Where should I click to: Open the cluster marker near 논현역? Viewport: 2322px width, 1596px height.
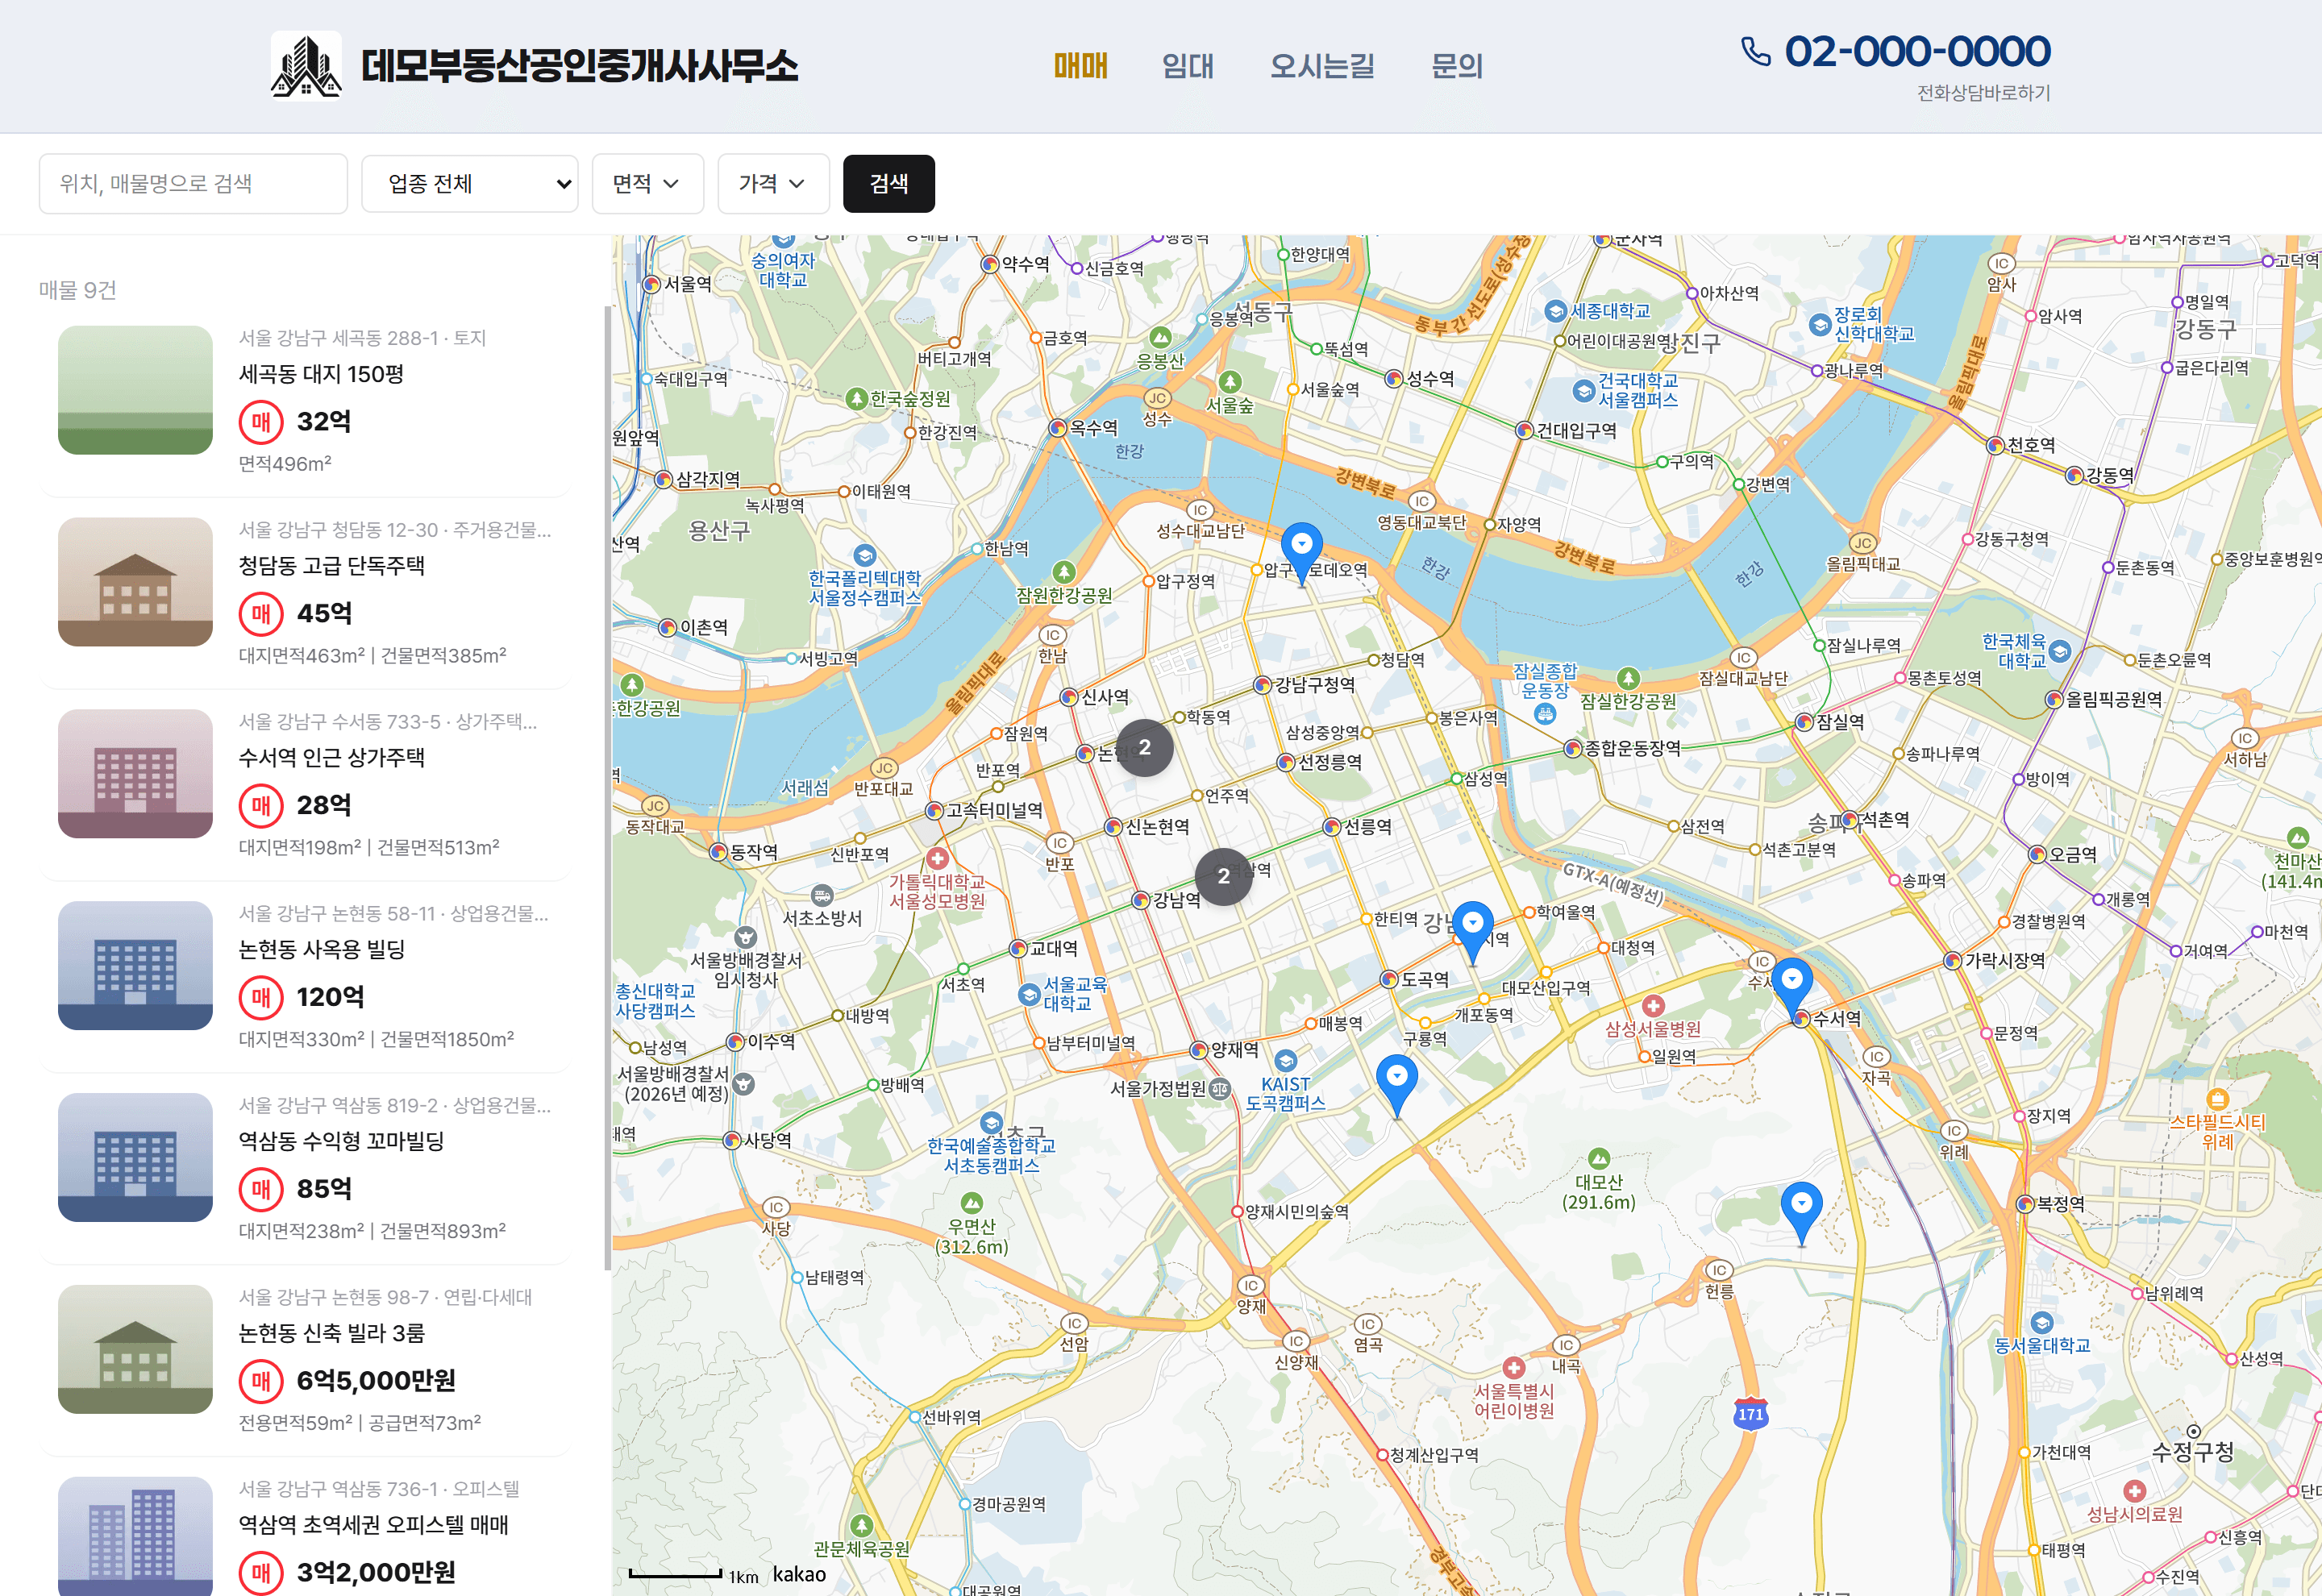(x=1144, y=747)
